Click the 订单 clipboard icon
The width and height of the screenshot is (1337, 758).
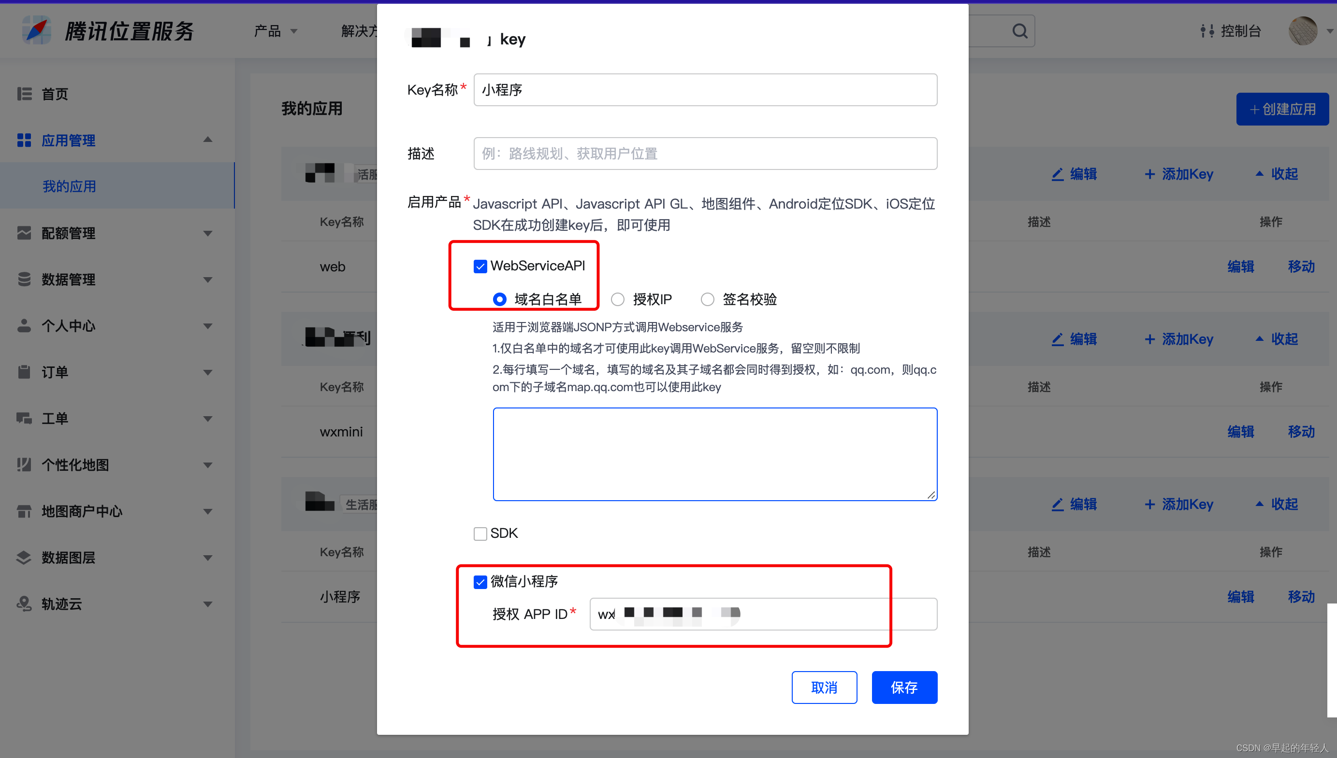click(24, 372)
